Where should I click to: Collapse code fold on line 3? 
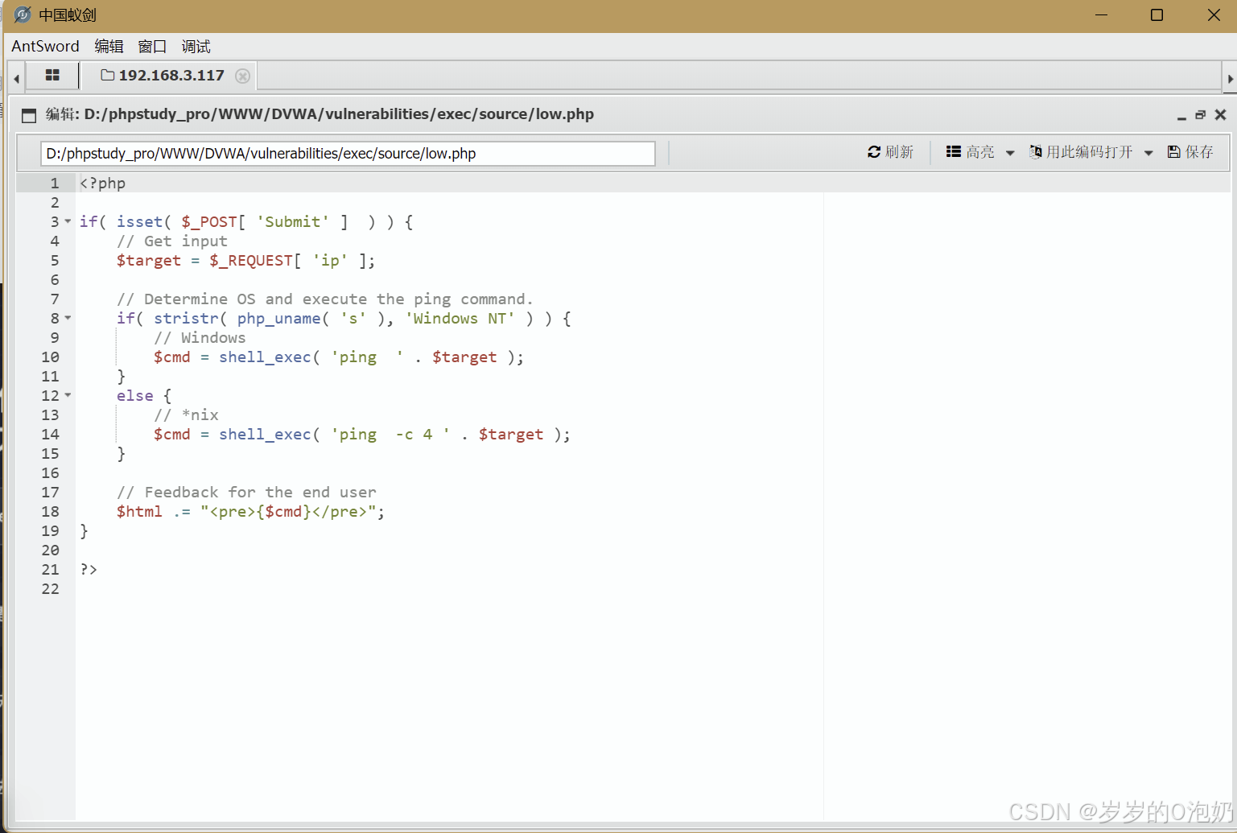point(68,221)
